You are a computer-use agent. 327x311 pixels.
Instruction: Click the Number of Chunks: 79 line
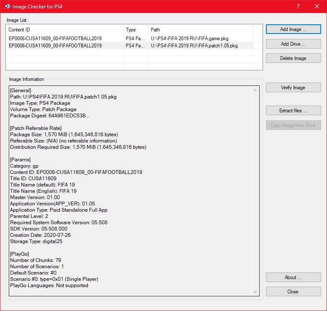pyautogui.click(x=36, y=260)
